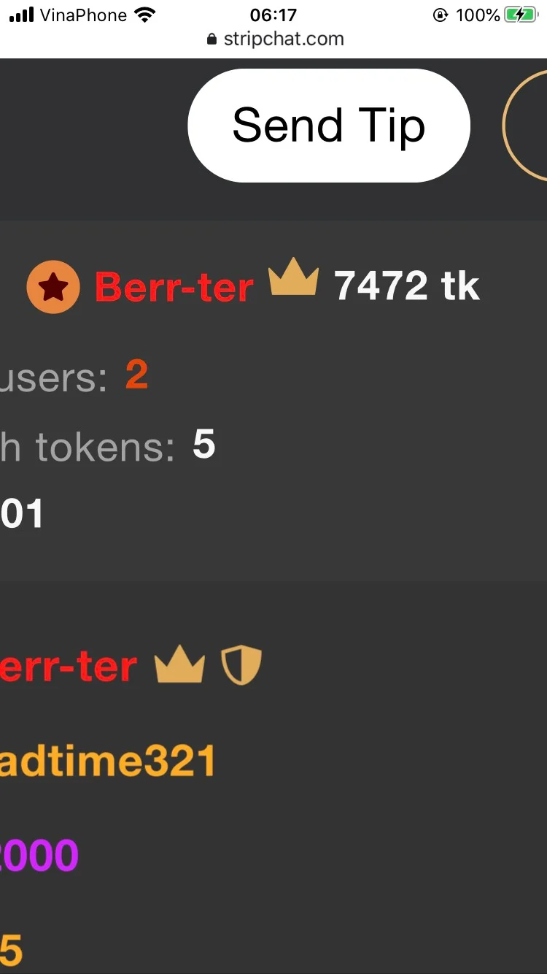Click the partial gold circle button at right
This screenshot has width=547, height=974.
click(525, 126)
